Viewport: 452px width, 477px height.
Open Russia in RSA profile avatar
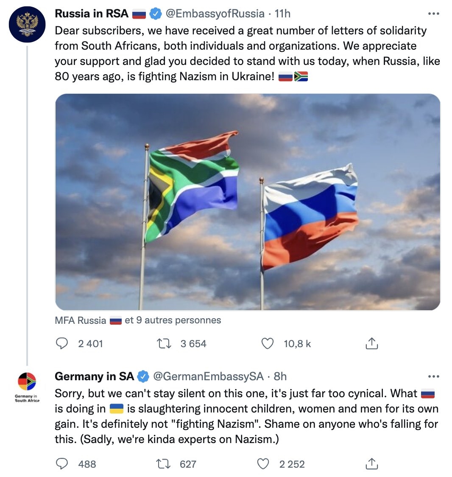(27, 23)
